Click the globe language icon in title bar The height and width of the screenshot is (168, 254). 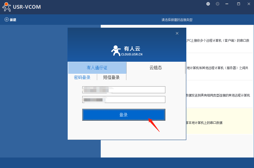point(208,4)
